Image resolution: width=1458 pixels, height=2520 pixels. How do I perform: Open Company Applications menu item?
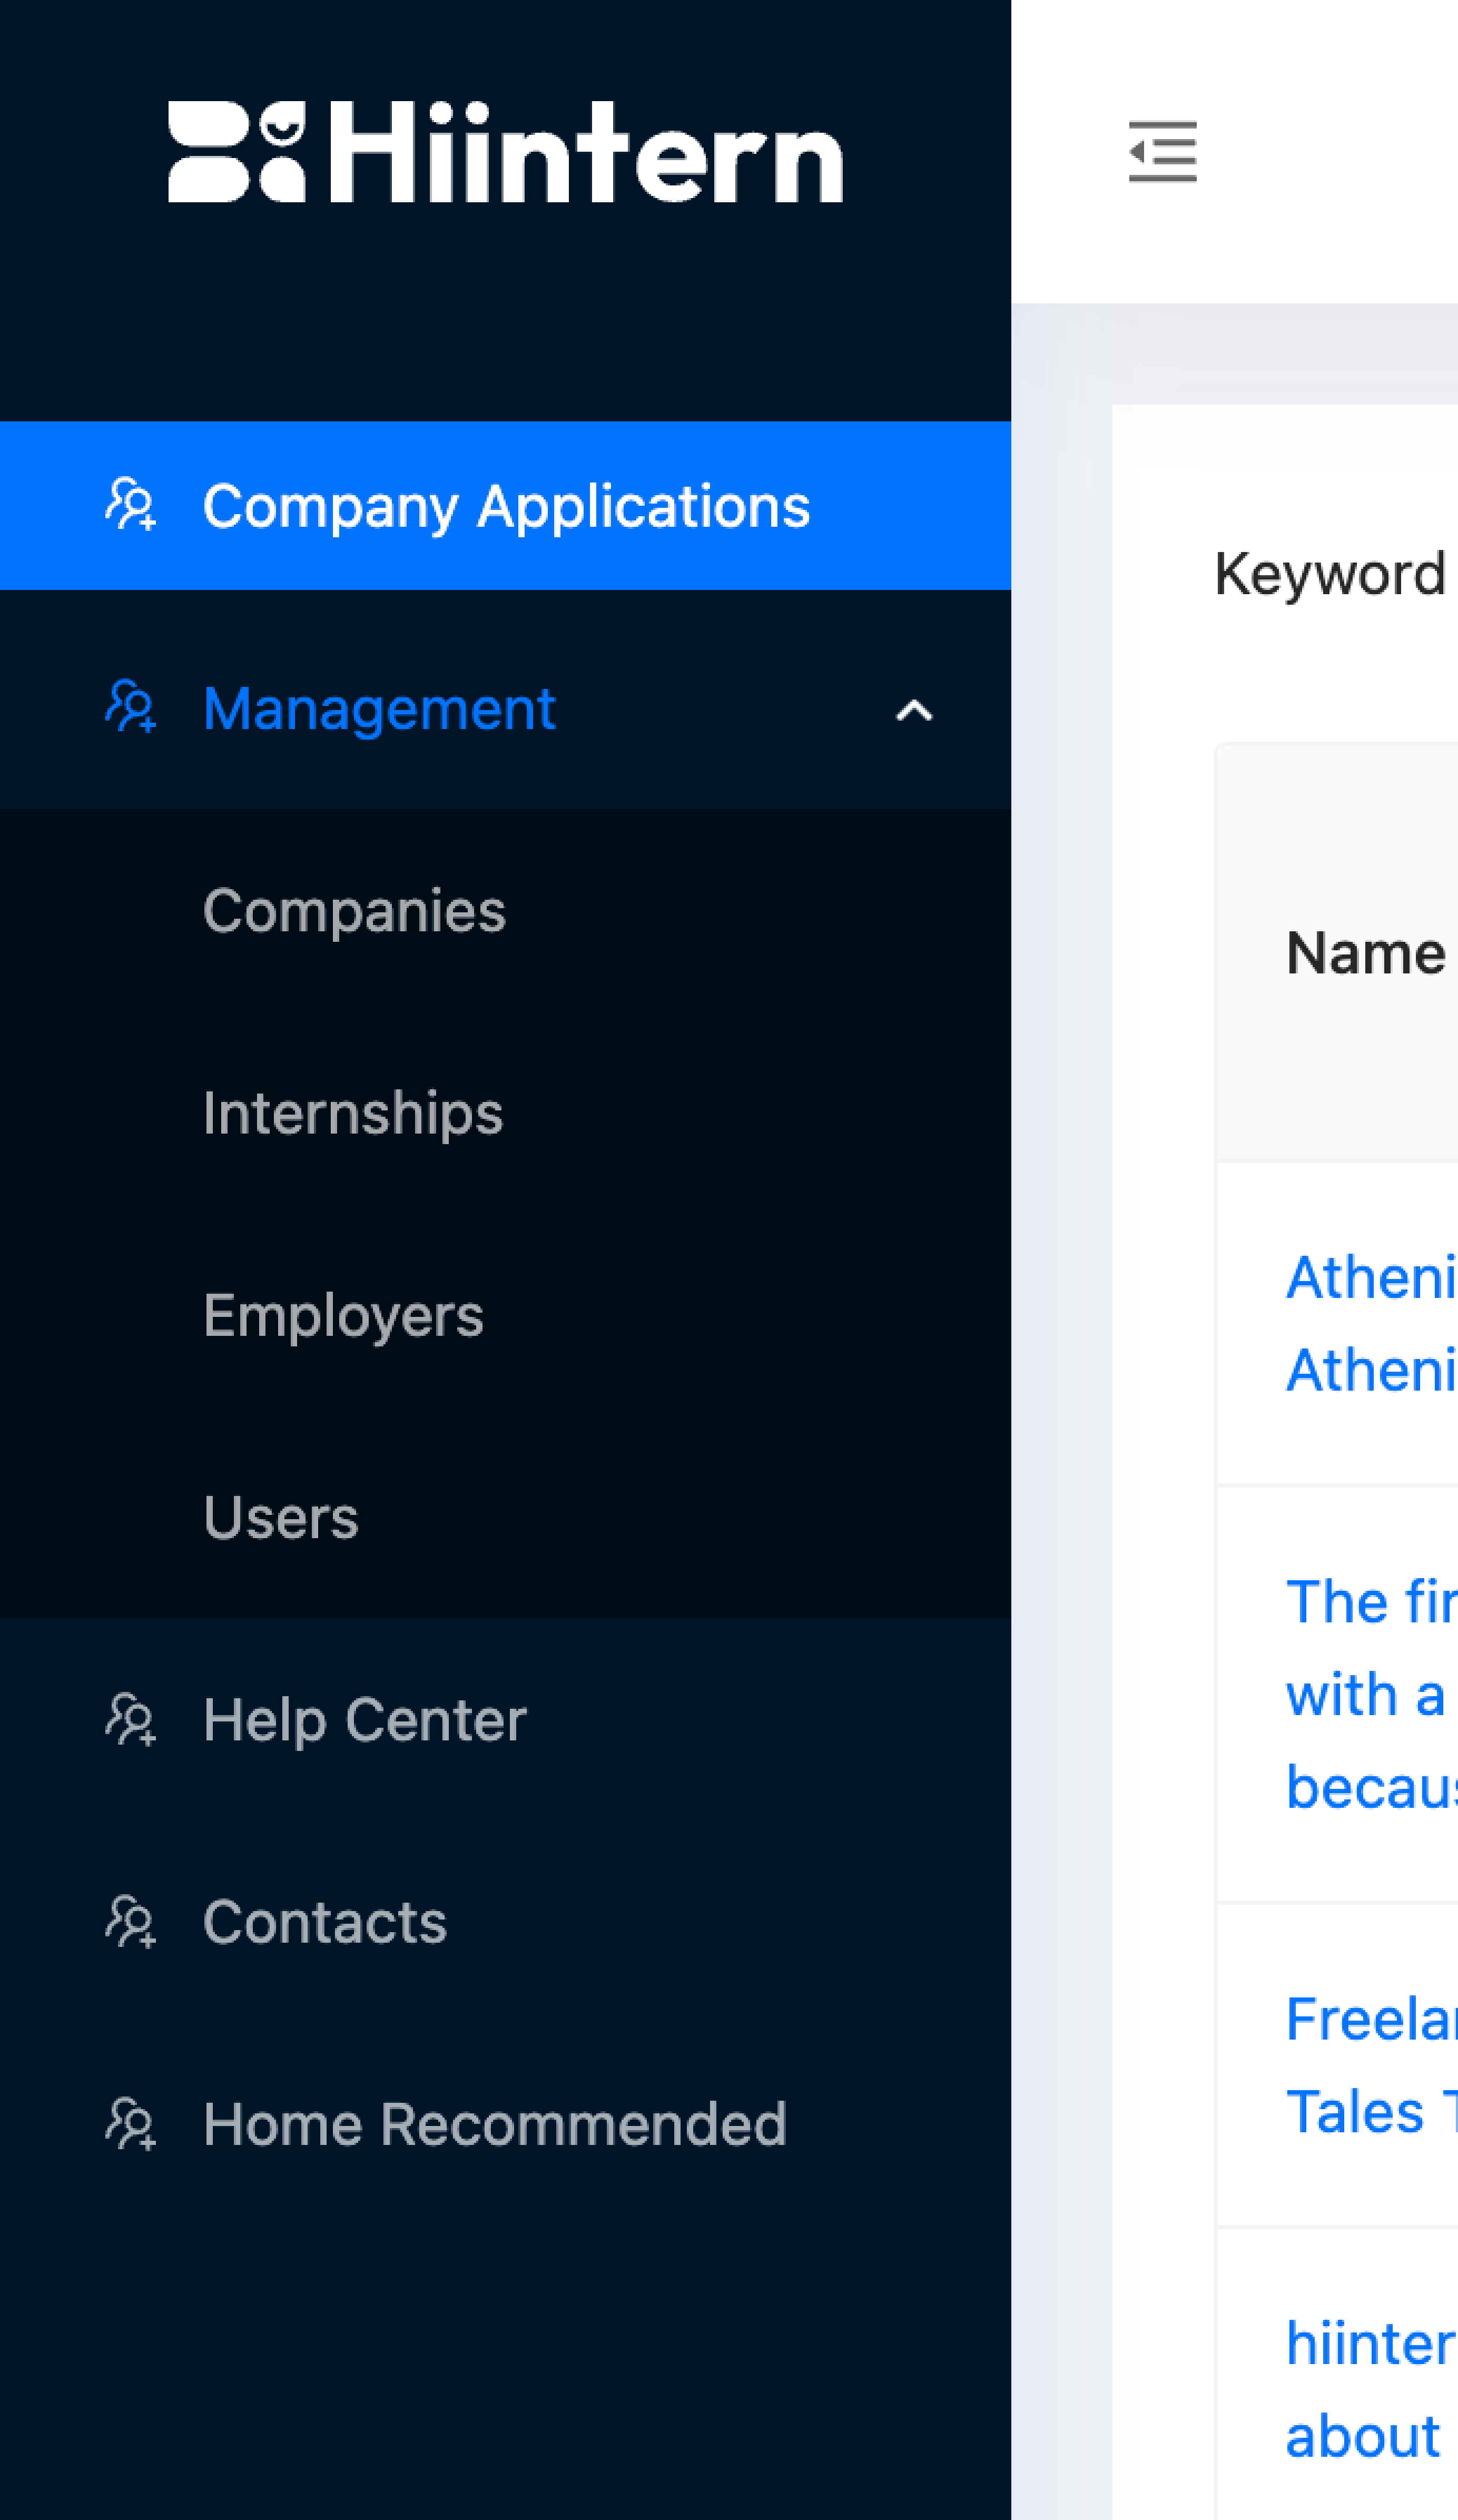[505, 505]
